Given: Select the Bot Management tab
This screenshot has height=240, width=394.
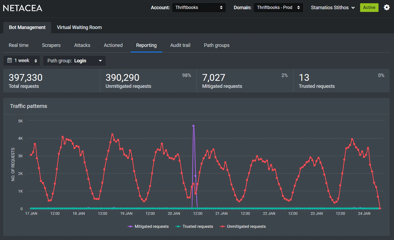Looking at the screenshot, I should coord(27,27).
